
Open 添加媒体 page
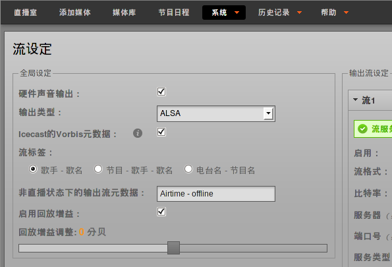75,13
